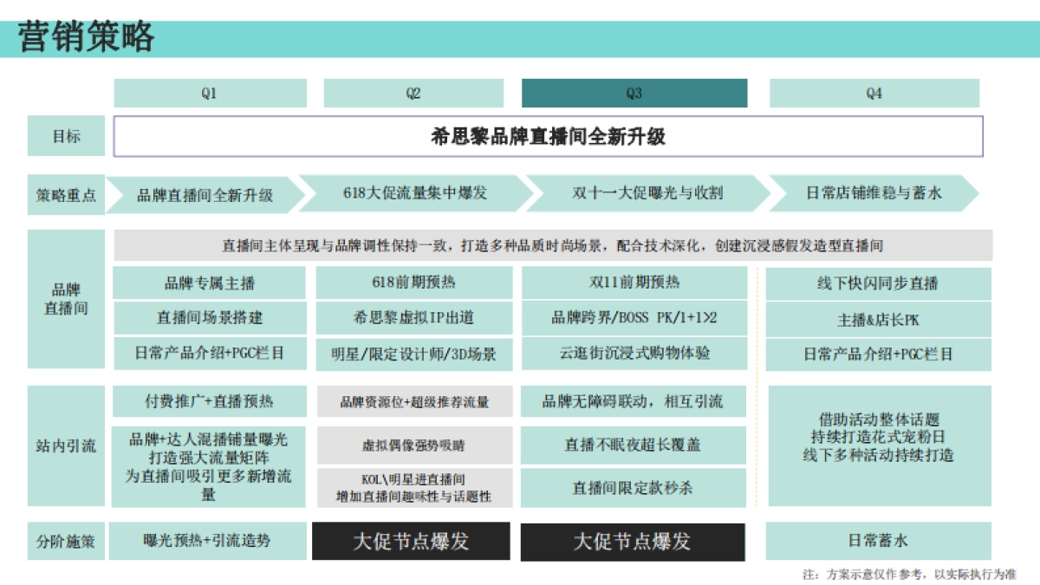Select the 云逛街沉浸式购物体验 cell
1040x585 pixels.
635,354
